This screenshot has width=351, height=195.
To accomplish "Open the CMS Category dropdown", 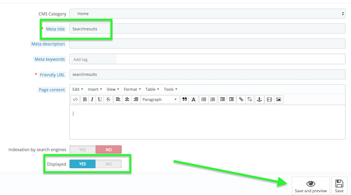I will coord(207,14).
